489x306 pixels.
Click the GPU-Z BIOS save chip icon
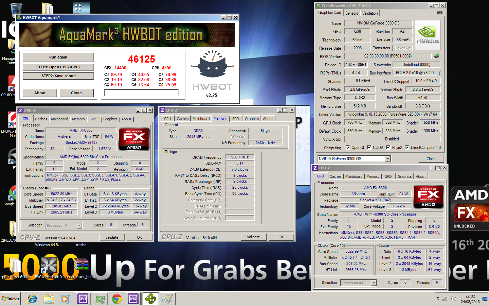pos(437,56)
